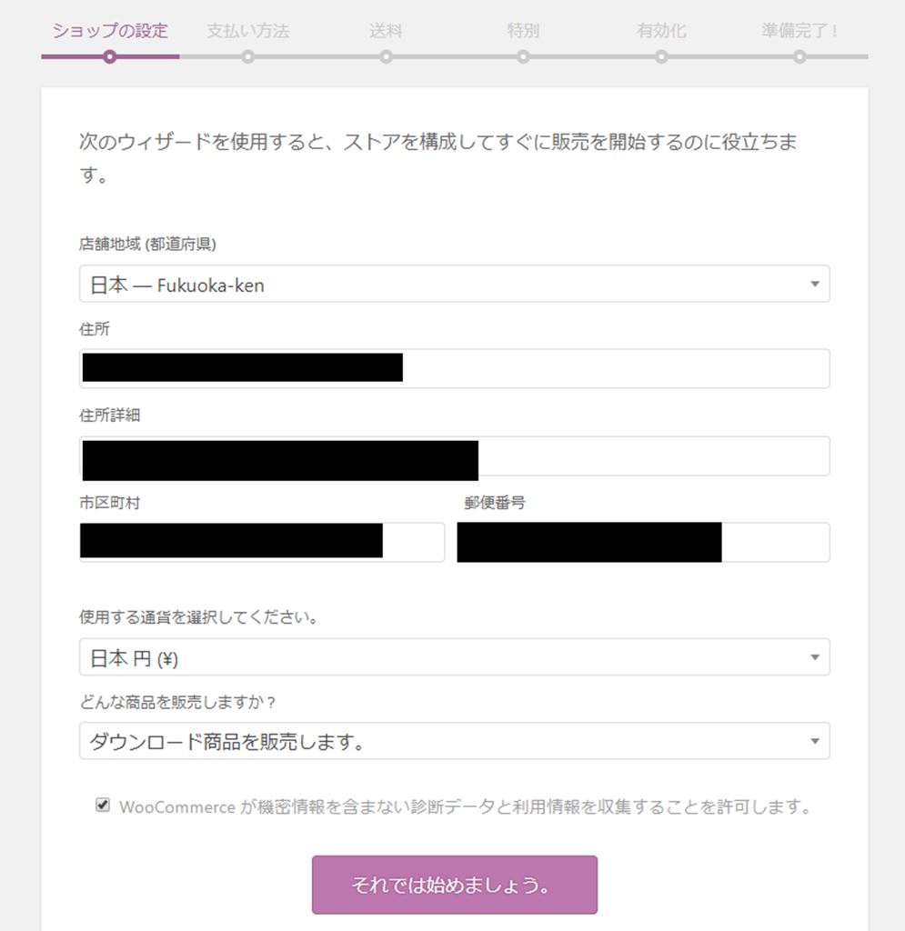Expand the currency dropdown 日本 円 (¥)
905x931 pixels.
point(454,657)
